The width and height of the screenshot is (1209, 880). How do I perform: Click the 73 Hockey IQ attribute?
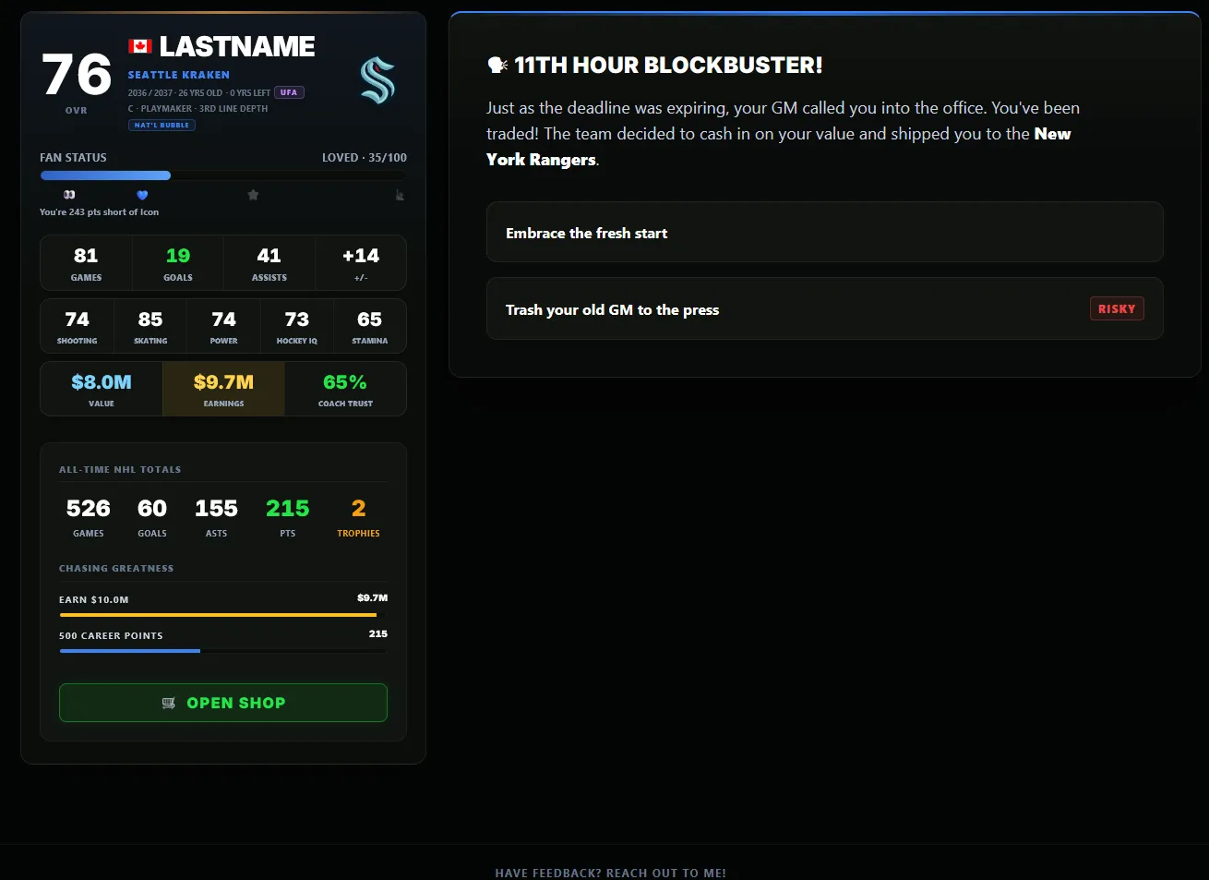point(296,326)
